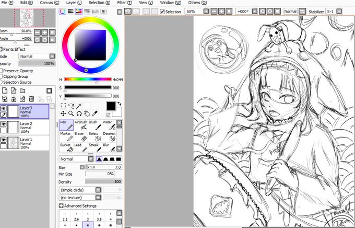
Task: Pick the magnifier Zoom tool
Action: [71, 113]
